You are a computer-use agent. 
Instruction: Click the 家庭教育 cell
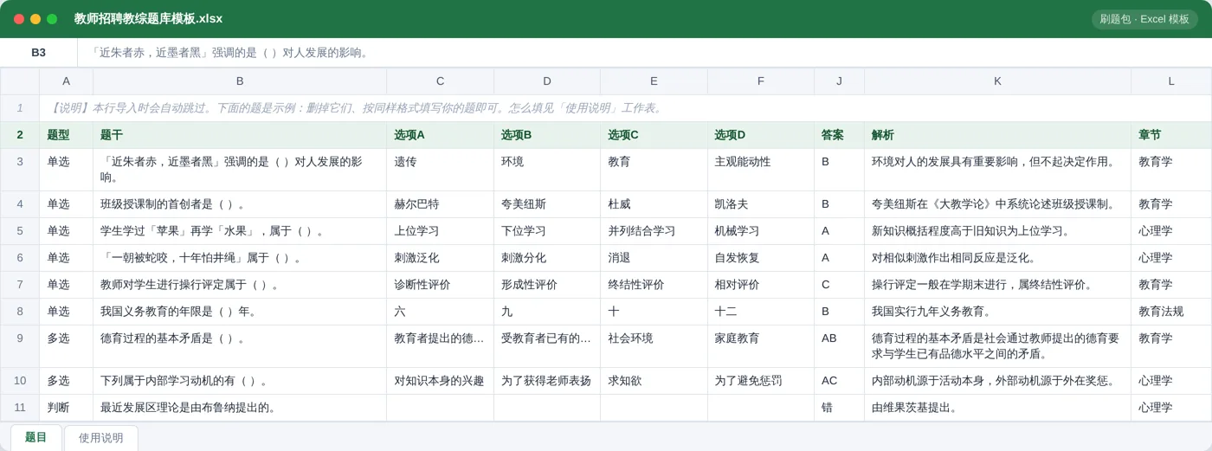[761, 346]
